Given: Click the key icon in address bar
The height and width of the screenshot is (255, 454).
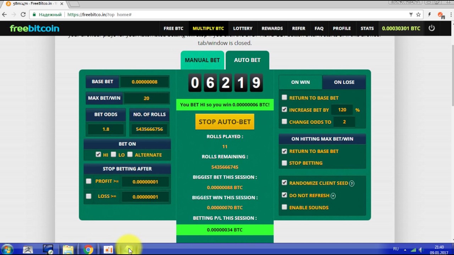Looking at the screenshot, I should point(411,15).
